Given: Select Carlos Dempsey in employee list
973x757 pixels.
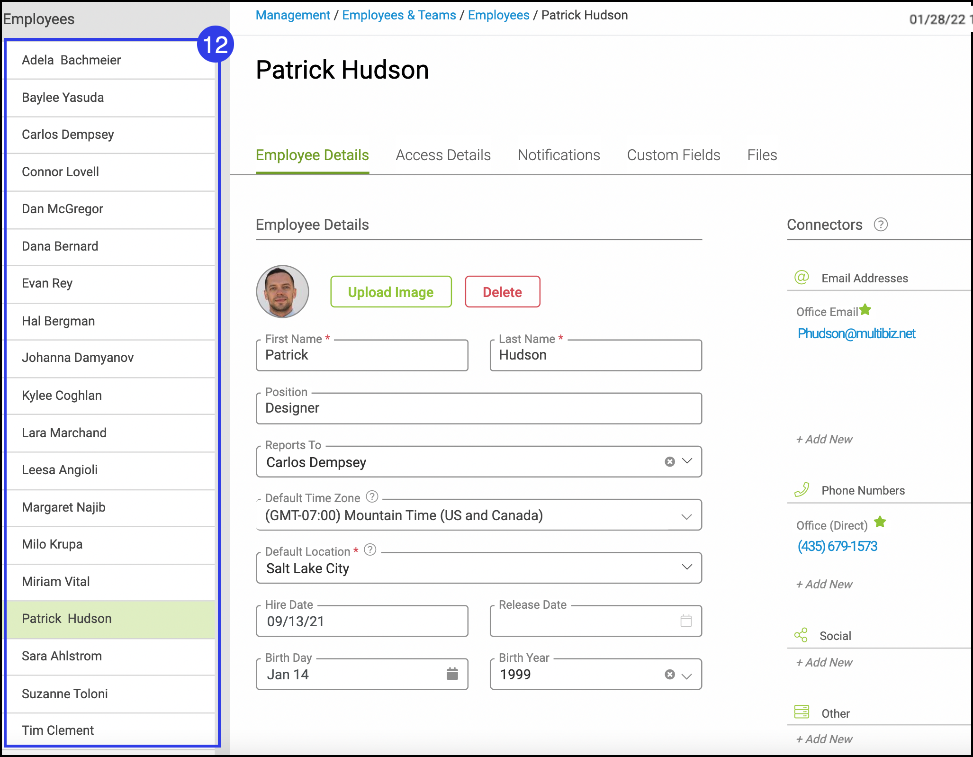Looking at the screenshot, I should coord(68,135).
